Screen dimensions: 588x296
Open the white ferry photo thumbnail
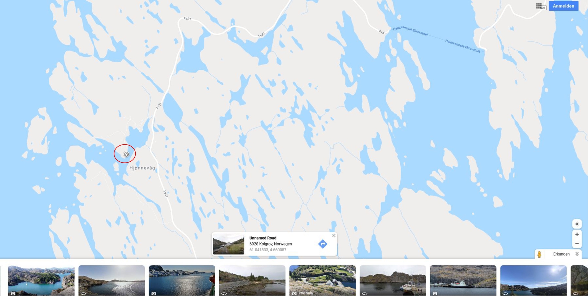coord(463,280)
